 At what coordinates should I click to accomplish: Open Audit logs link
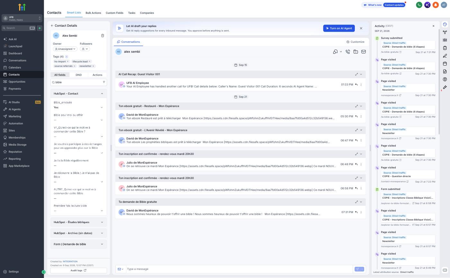click(78, 270)
